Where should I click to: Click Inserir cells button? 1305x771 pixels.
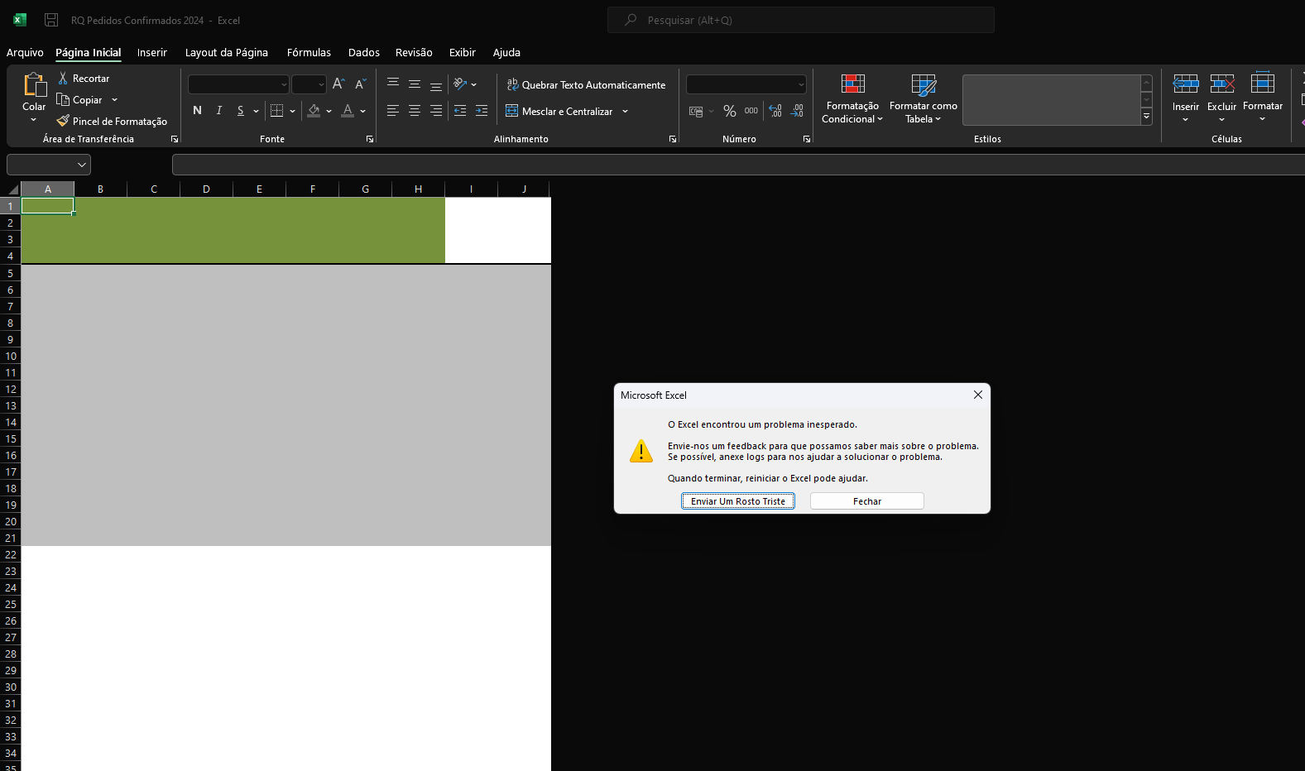(1186, 98)
